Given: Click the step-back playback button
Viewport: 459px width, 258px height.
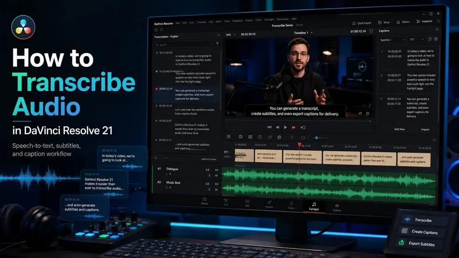Looking at the screenshot, I should [x=278, y=127].
